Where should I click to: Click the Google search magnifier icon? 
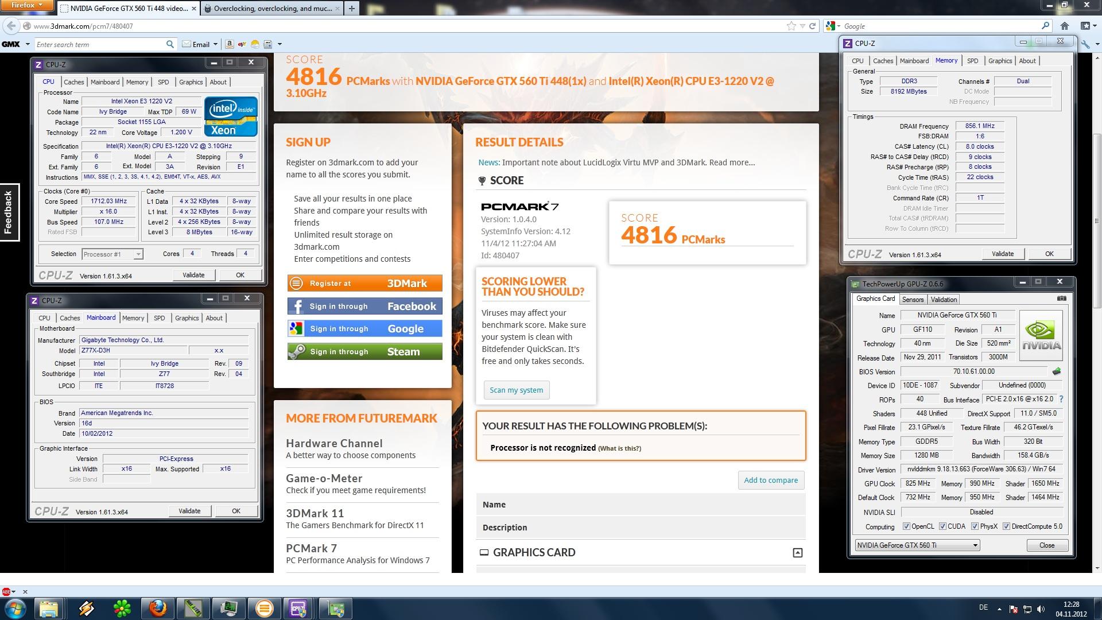[x=1045, y=26]
